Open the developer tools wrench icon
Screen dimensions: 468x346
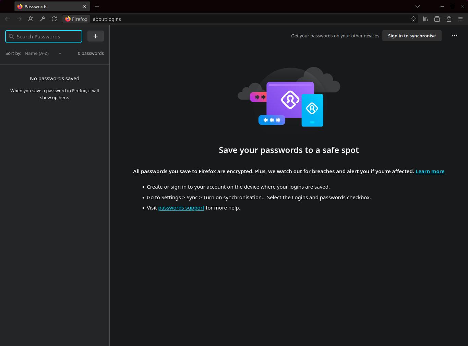tap(43, 19)
